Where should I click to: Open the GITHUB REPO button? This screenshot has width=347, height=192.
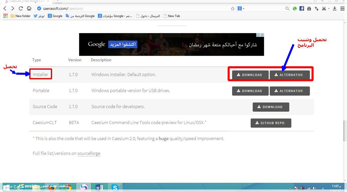click(x=271, y=123)
